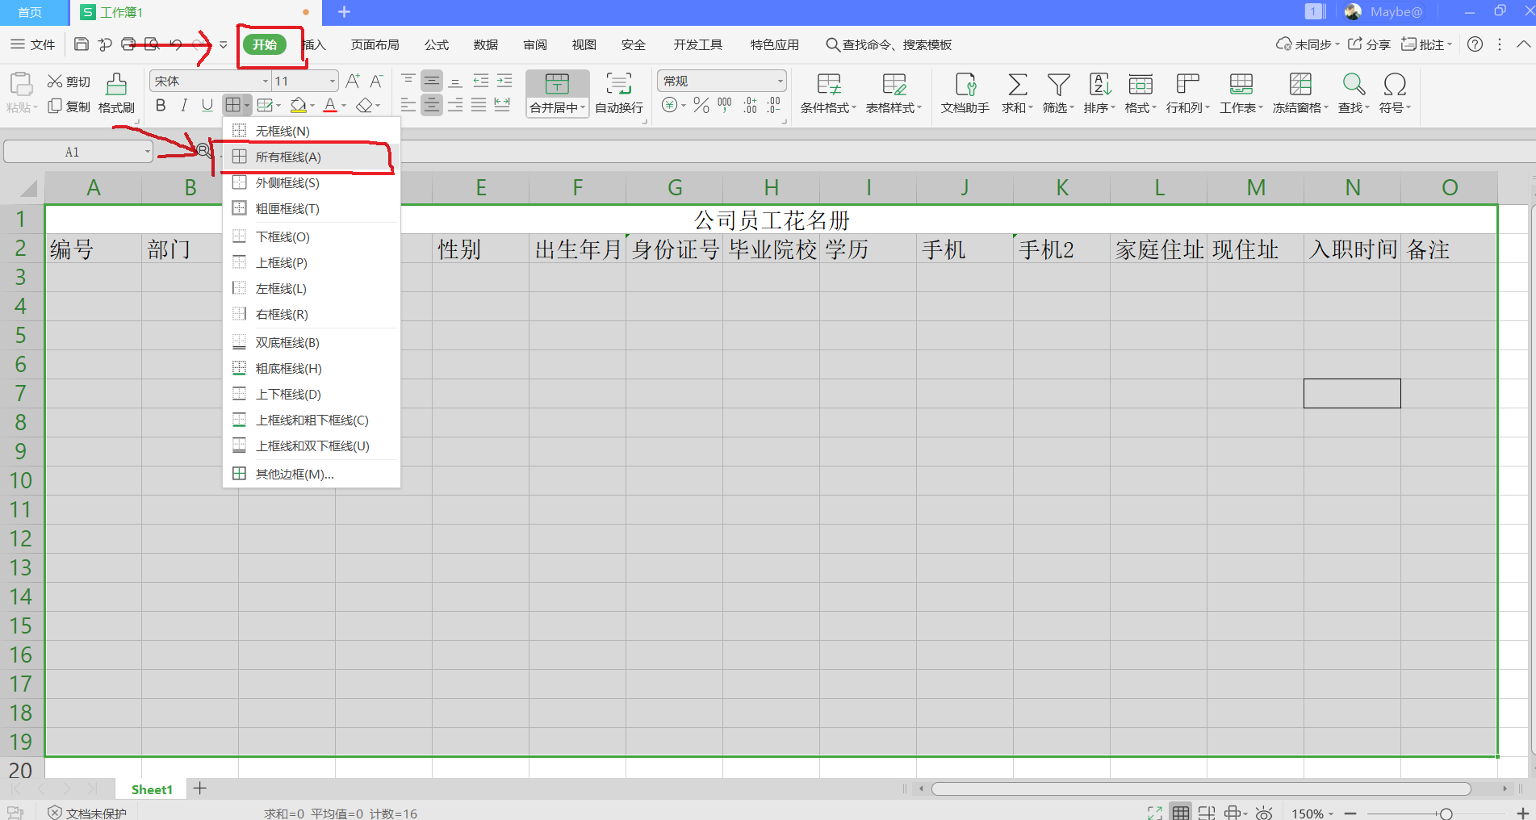Click the increase indent icon
This screenshot has height=820, width=1536.
point(504,81)
